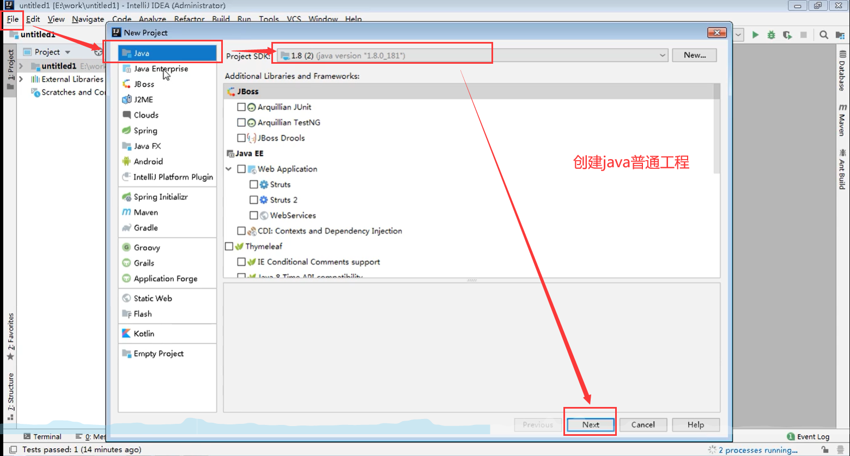850x456 pixels.
Task: Click the 2 processes running link
Action: click(758, 450)
